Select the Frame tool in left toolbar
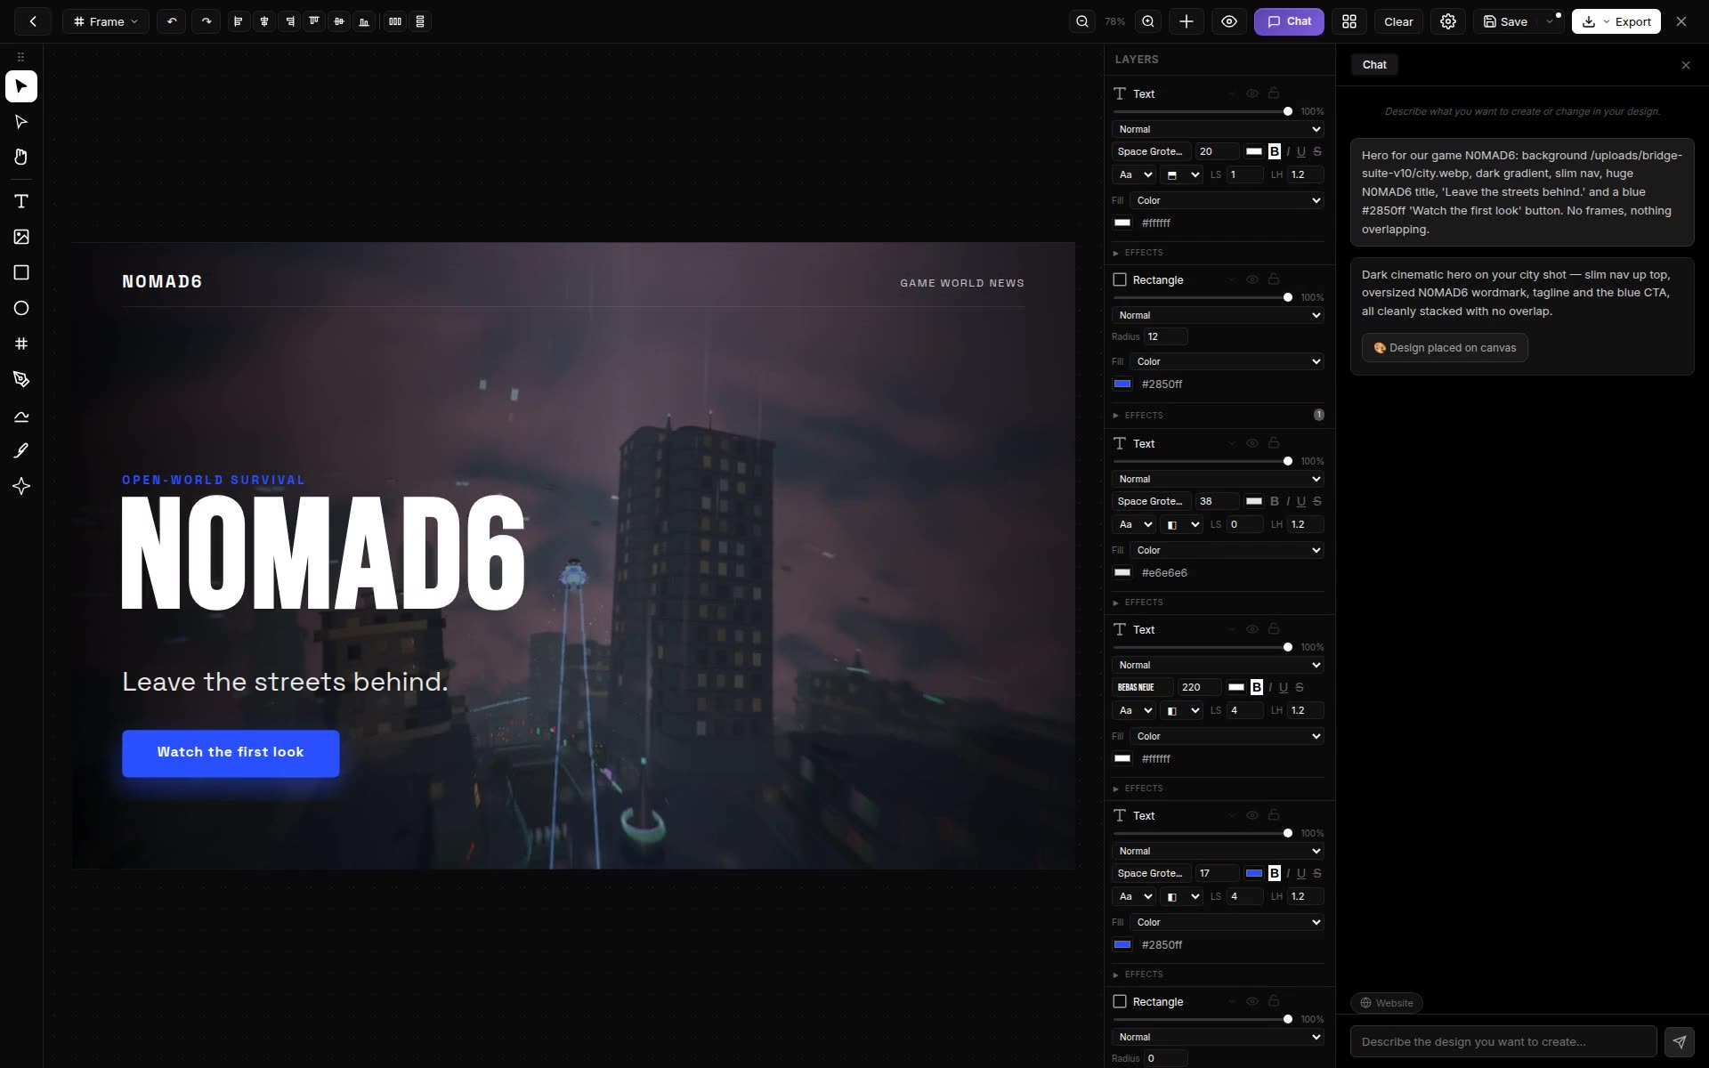The image size is (1709, 1068). 21,344
